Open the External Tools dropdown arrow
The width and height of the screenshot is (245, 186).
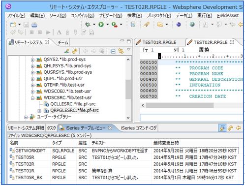click(x=121, y=25)
